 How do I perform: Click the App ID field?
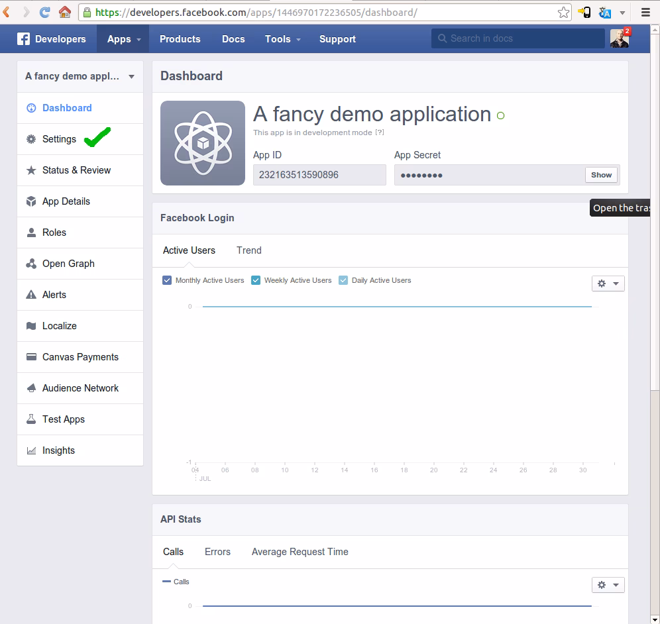pos(319,175)
